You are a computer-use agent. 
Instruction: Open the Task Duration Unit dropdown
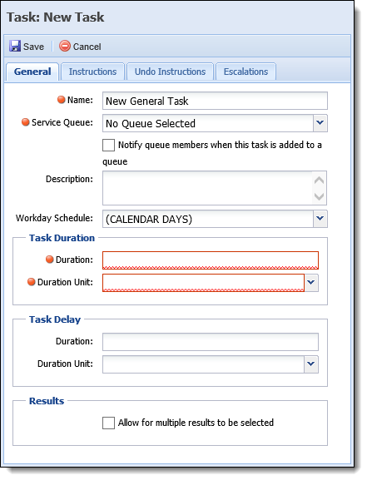pos(311,283)
